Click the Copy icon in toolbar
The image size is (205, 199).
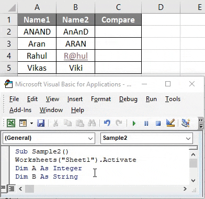click(67, 123)
